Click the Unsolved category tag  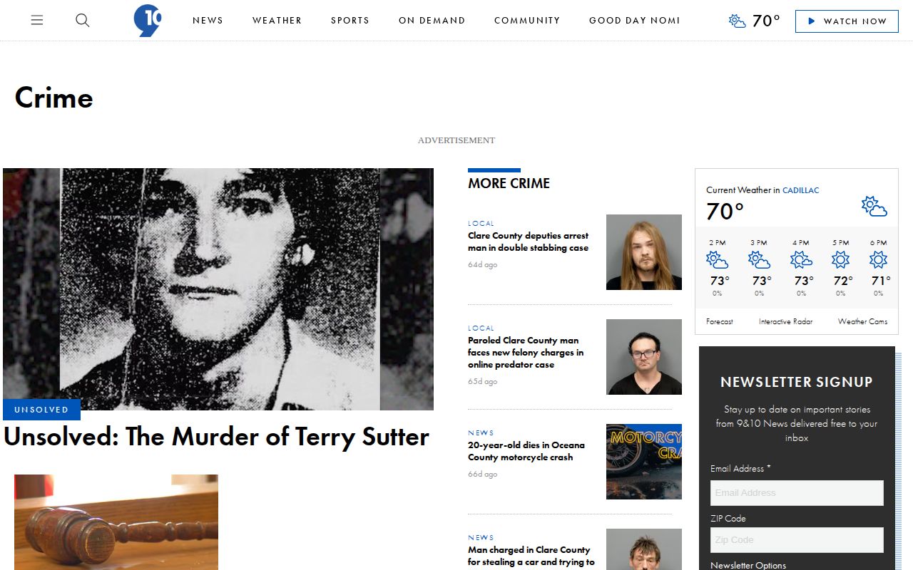click(x=41, y=410)
